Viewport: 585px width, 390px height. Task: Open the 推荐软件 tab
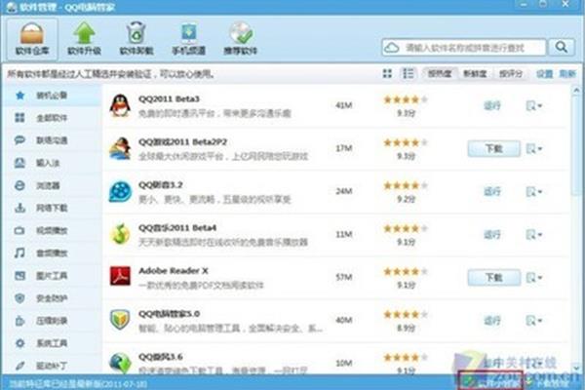241,39
